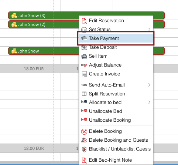Expand the Send Auto-Email submenu arrow
Image resolution: width=178 pixels, height=165 pixels.
pyautogui.click(x=149, y=85)
